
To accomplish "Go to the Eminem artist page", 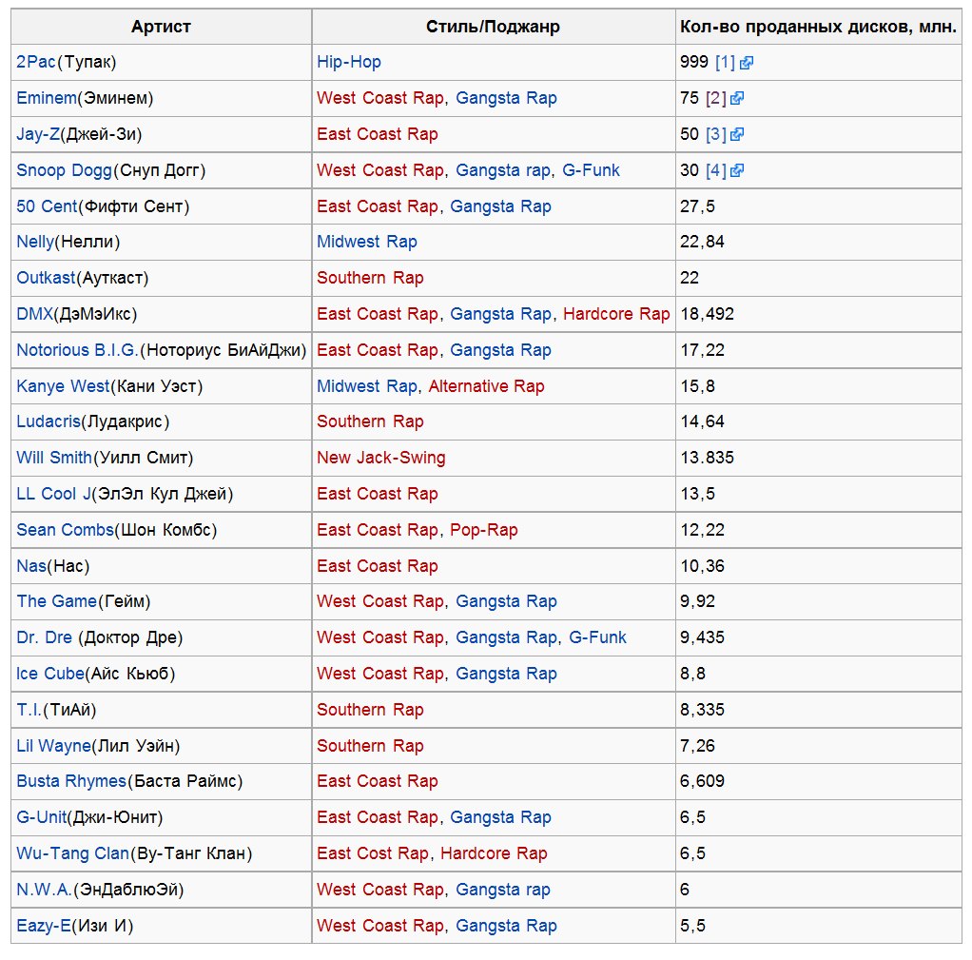I will (x=47, y=98).
